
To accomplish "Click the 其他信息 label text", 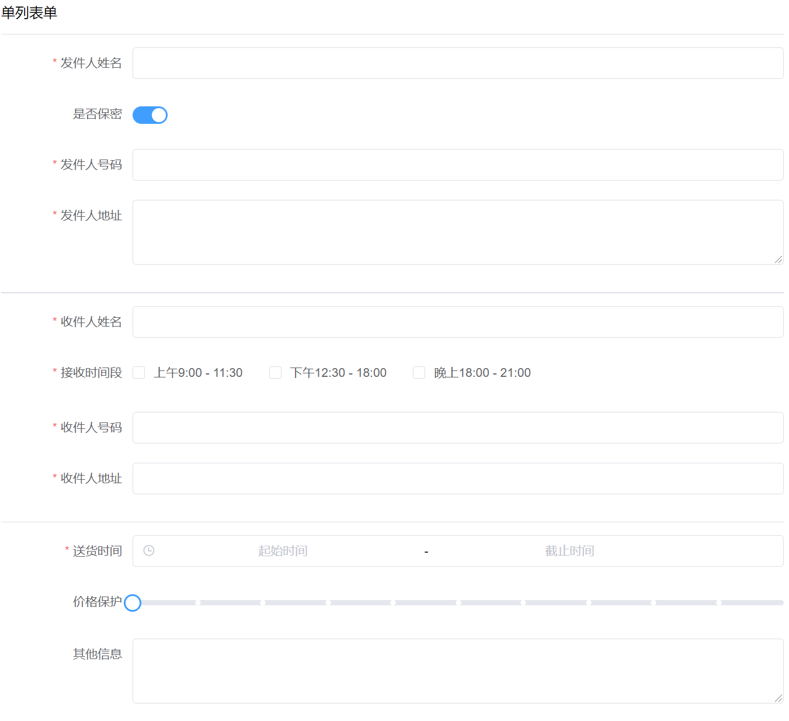I will [98, 654].
